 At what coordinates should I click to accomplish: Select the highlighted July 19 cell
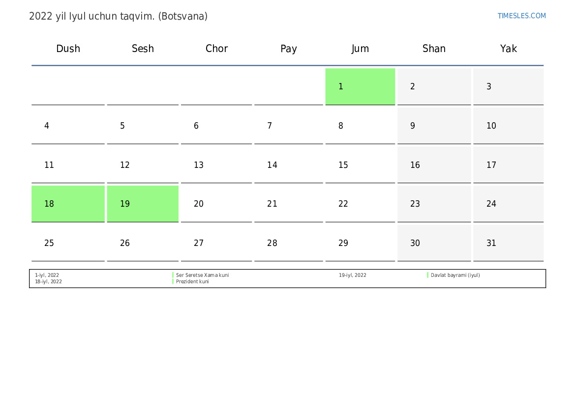point(143,204)
